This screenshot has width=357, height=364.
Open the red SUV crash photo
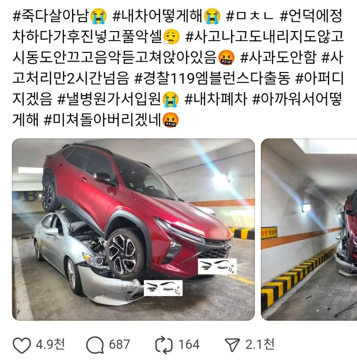tap(133, 229)
